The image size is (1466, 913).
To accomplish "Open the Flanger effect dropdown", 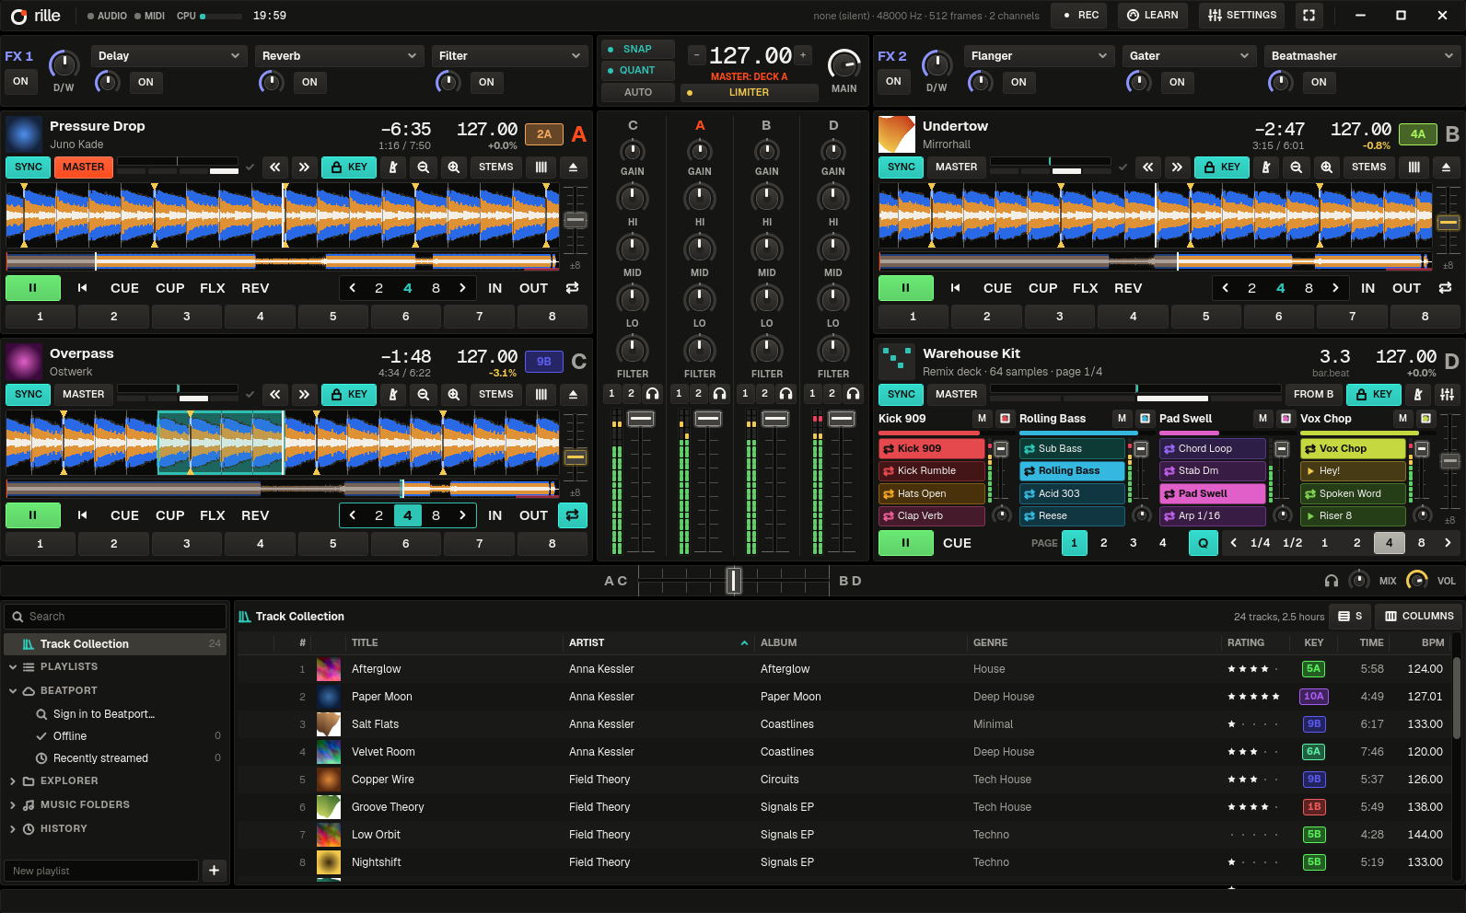I will click(1040, 56).
